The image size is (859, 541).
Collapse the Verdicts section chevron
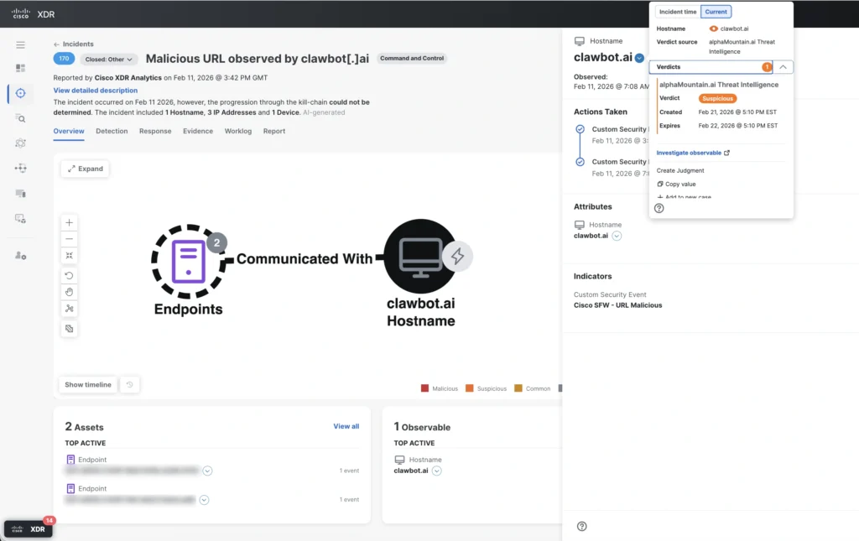[782, 67]
